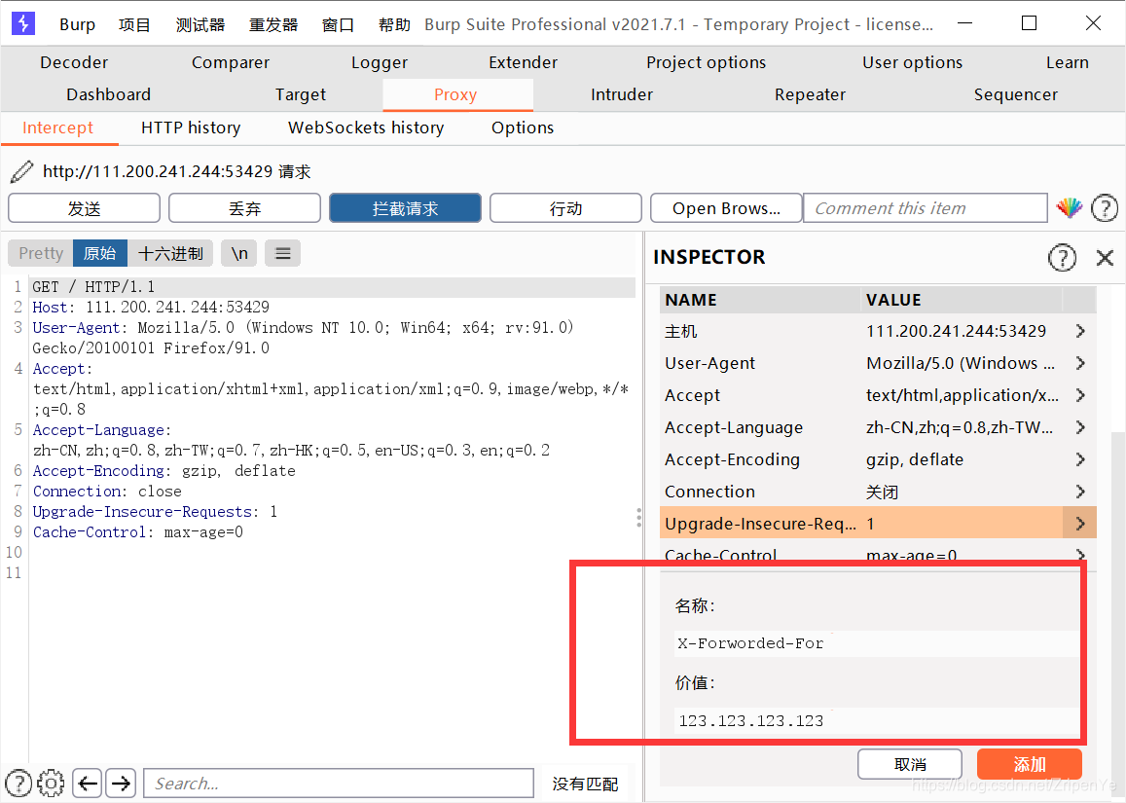This screenshot has height=803, width=1126.
Task: Click the 行动 action button
Action: pos(565,208)
